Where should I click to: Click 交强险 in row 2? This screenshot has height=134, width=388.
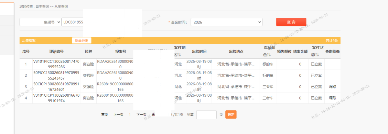pos(88,75)
